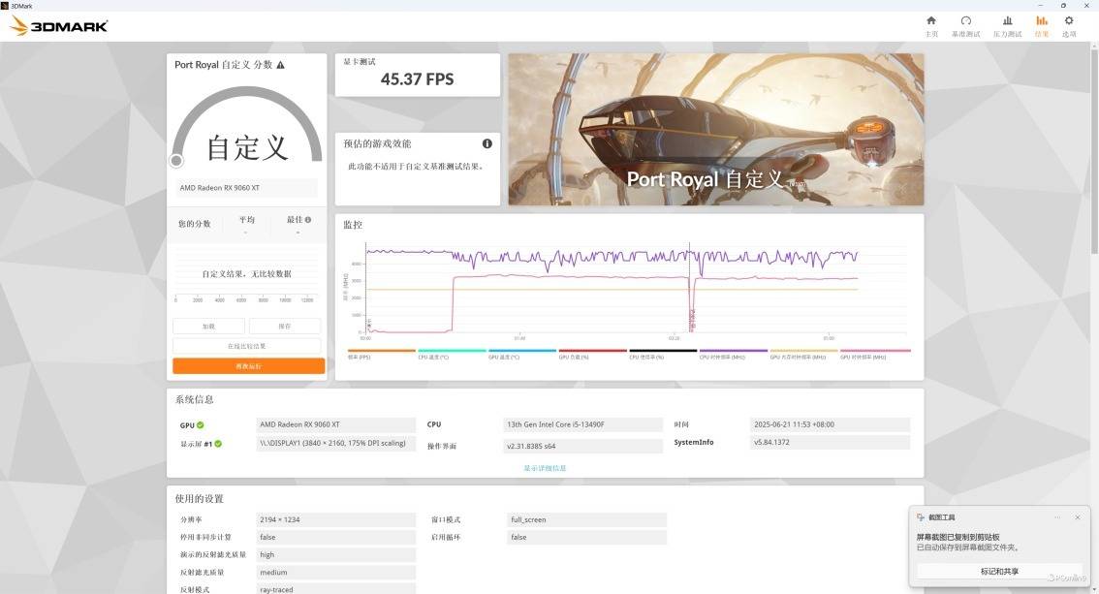Click the orange 再次运行 run again button
This screenshot has width=1099, height=594.
click(248, 366)
